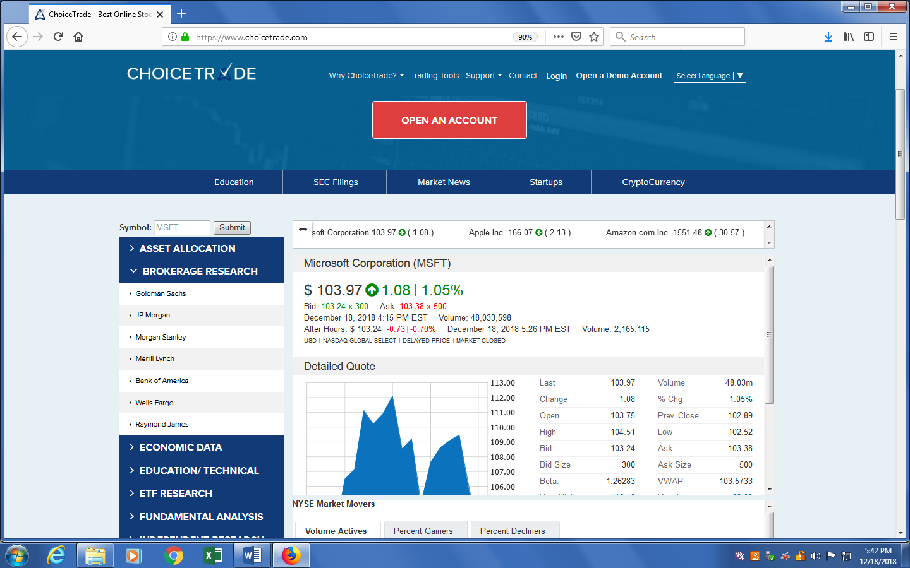Viewport: 910px width, 568px height.
Task: Open the Support dropdown menu
Action: 483,75
